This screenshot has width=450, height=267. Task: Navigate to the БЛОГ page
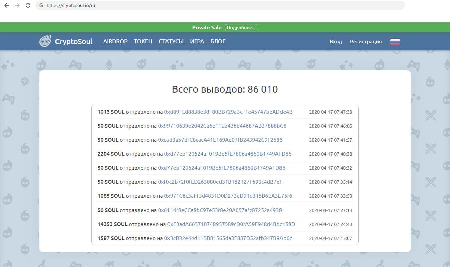coord(218,42)
